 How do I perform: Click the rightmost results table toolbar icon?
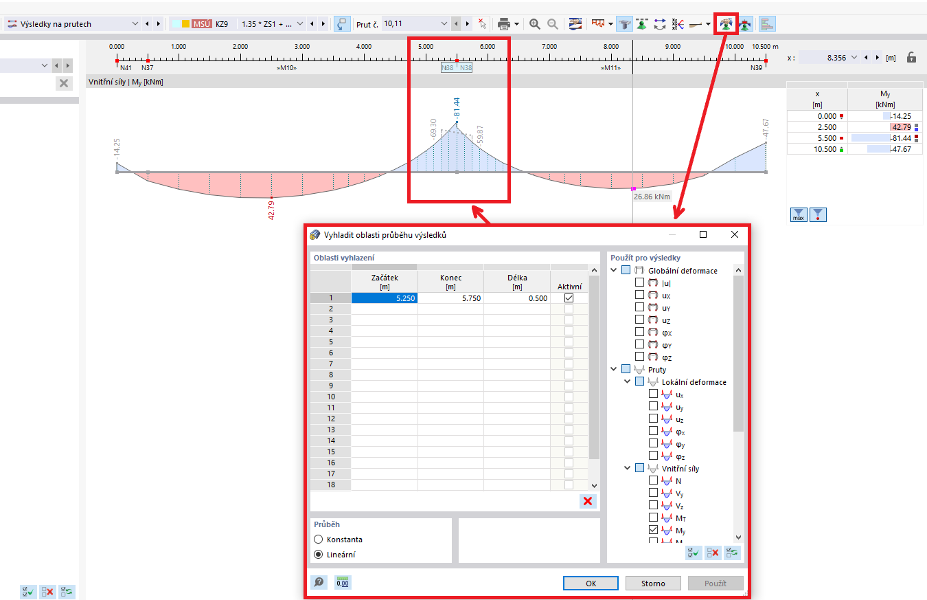(767, 24)
